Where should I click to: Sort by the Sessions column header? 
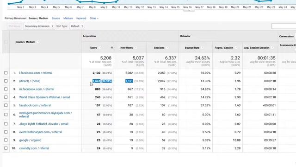pyautogui.click(x=159, y=48)
